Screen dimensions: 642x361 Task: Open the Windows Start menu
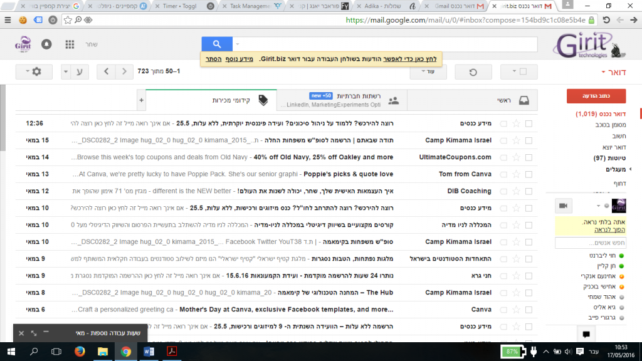click(11, 352)
